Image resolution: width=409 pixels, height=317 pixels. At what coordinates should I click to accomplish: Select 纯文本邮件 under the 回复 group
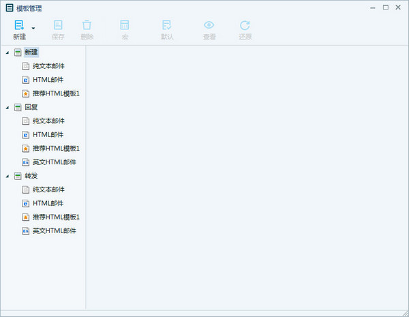48,121
